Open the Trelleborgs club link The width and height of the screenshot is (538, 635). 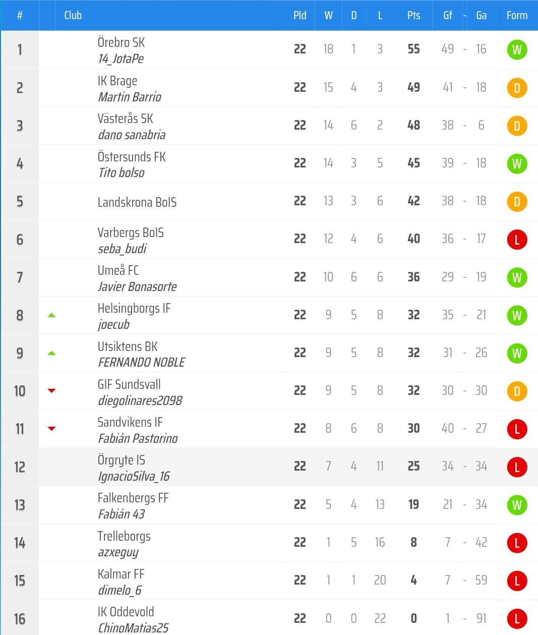tap(124, 536)
